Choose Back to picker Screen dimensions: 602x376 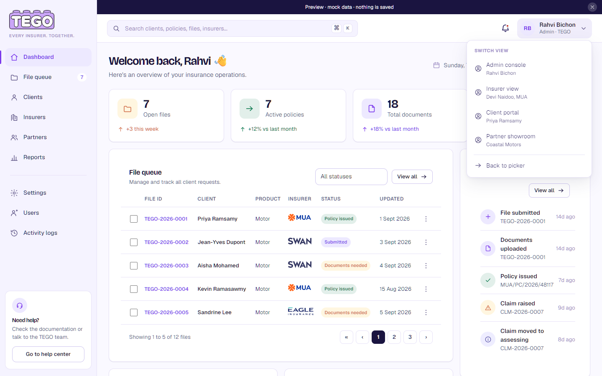[x=529, y=165]
